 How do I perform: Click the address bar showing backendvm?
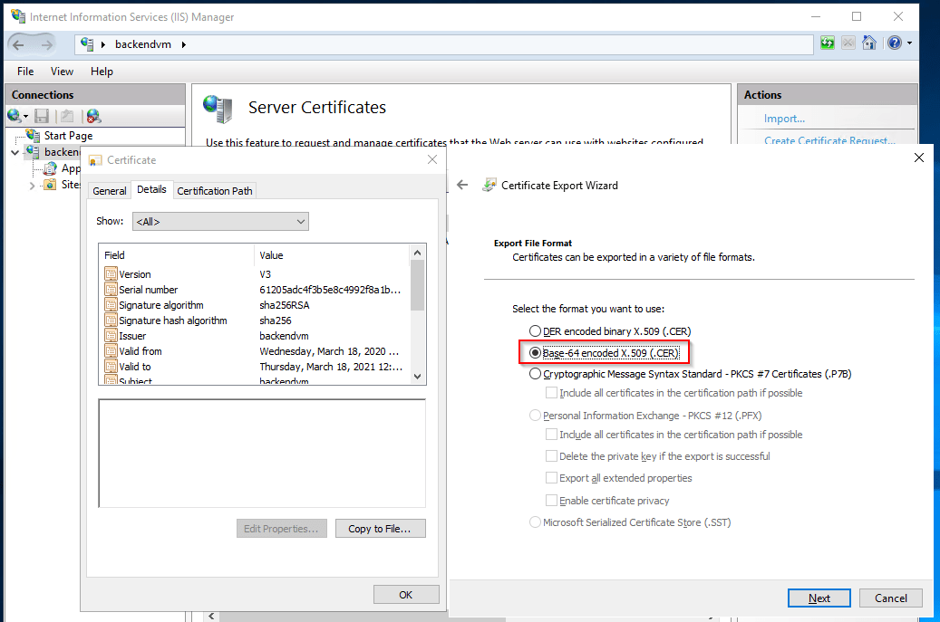click(443, 44)
